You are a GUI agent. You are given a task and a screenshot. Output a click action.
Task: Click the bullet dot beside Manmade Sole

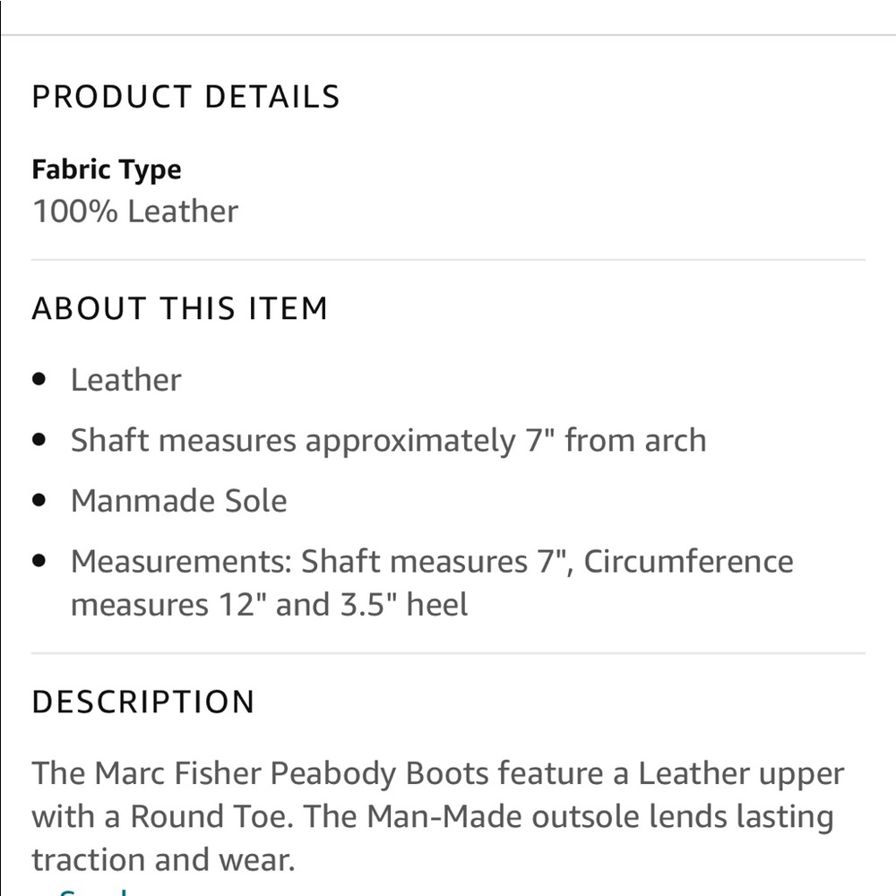[x=39, y=501]
